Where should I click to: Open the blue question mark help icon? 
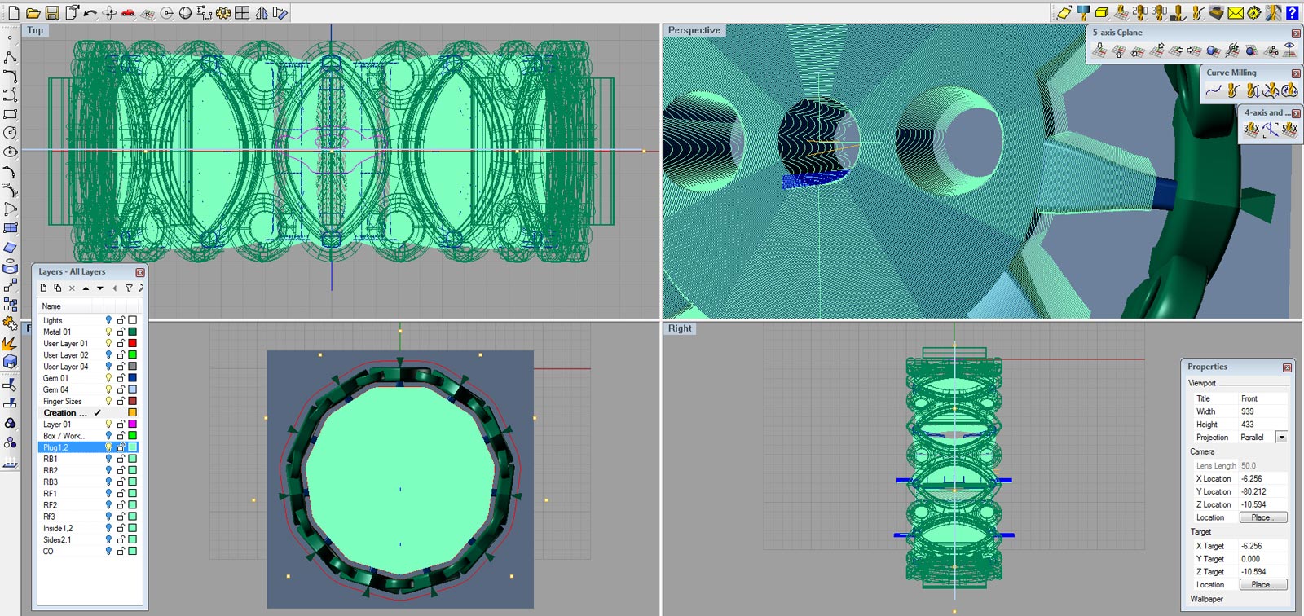point(1292,12)
